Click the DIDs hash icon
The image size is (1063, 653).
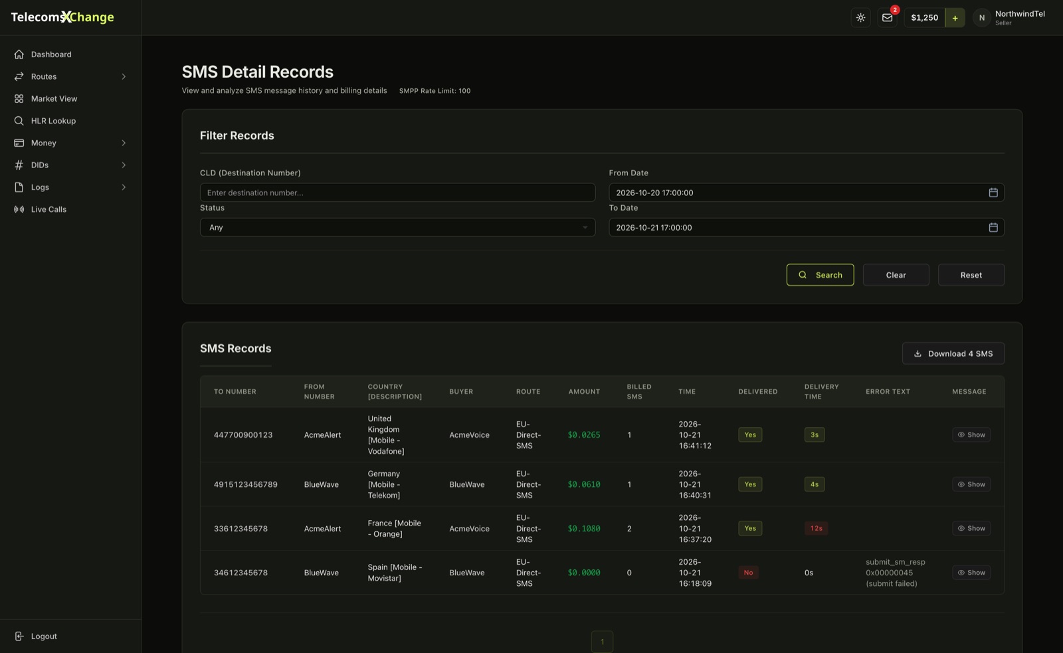point(19,165)
